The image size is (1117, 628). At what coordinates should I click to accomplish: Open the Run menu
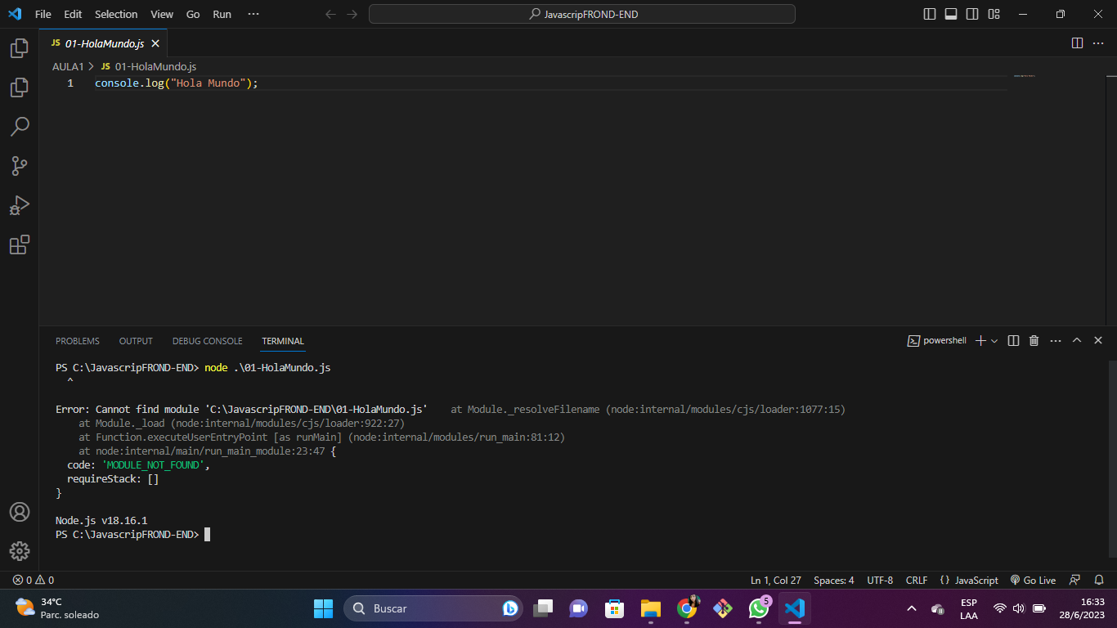click(x=222, y=14)
